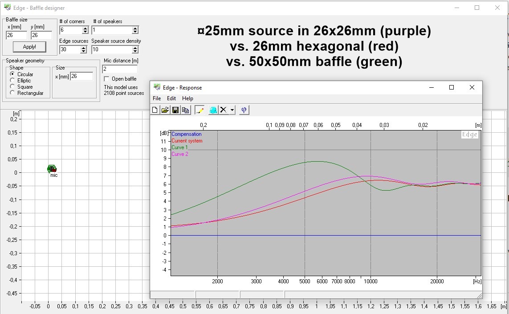Toggle the pencil draw tool icon
509x314 pixels.
200,110
